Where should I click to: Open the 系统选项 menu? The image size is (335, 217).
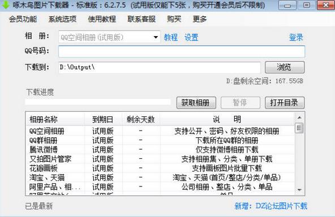[x=62, y=19]
